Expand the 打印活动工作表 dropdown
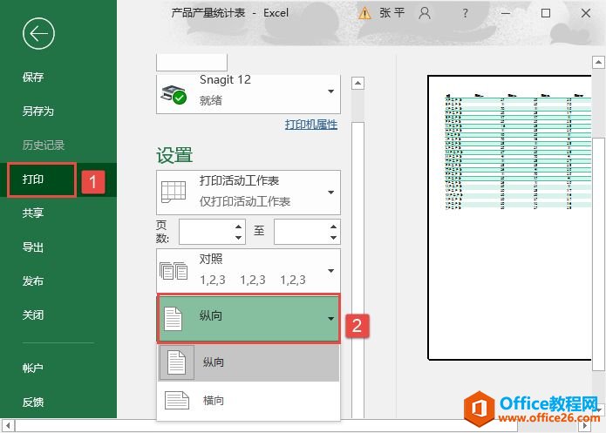606x433 pixels. coord(249,193)
